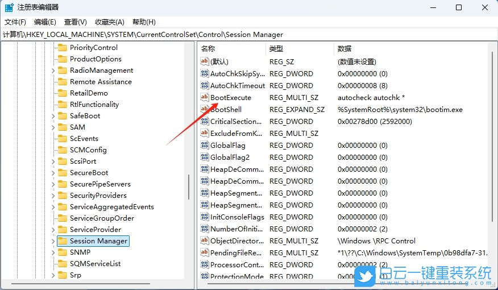498x290 pixels.
Task: Click the Session Manager folder icon
Action: (x=63, y=241)
